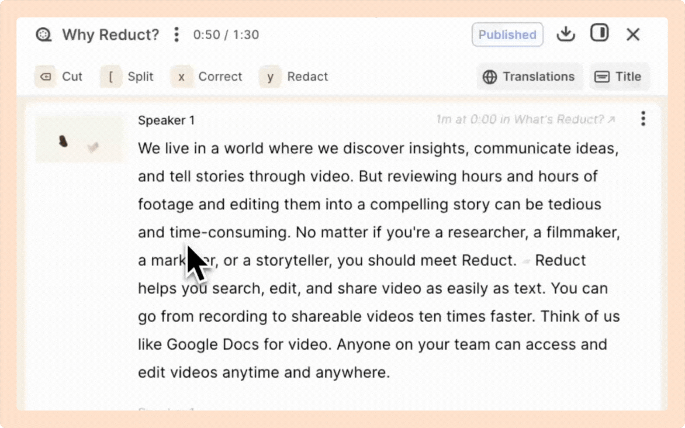The height and width of the screenshot is (428, 685).
Task: Select the Cut tool
Action: click(x=59, y=77)
